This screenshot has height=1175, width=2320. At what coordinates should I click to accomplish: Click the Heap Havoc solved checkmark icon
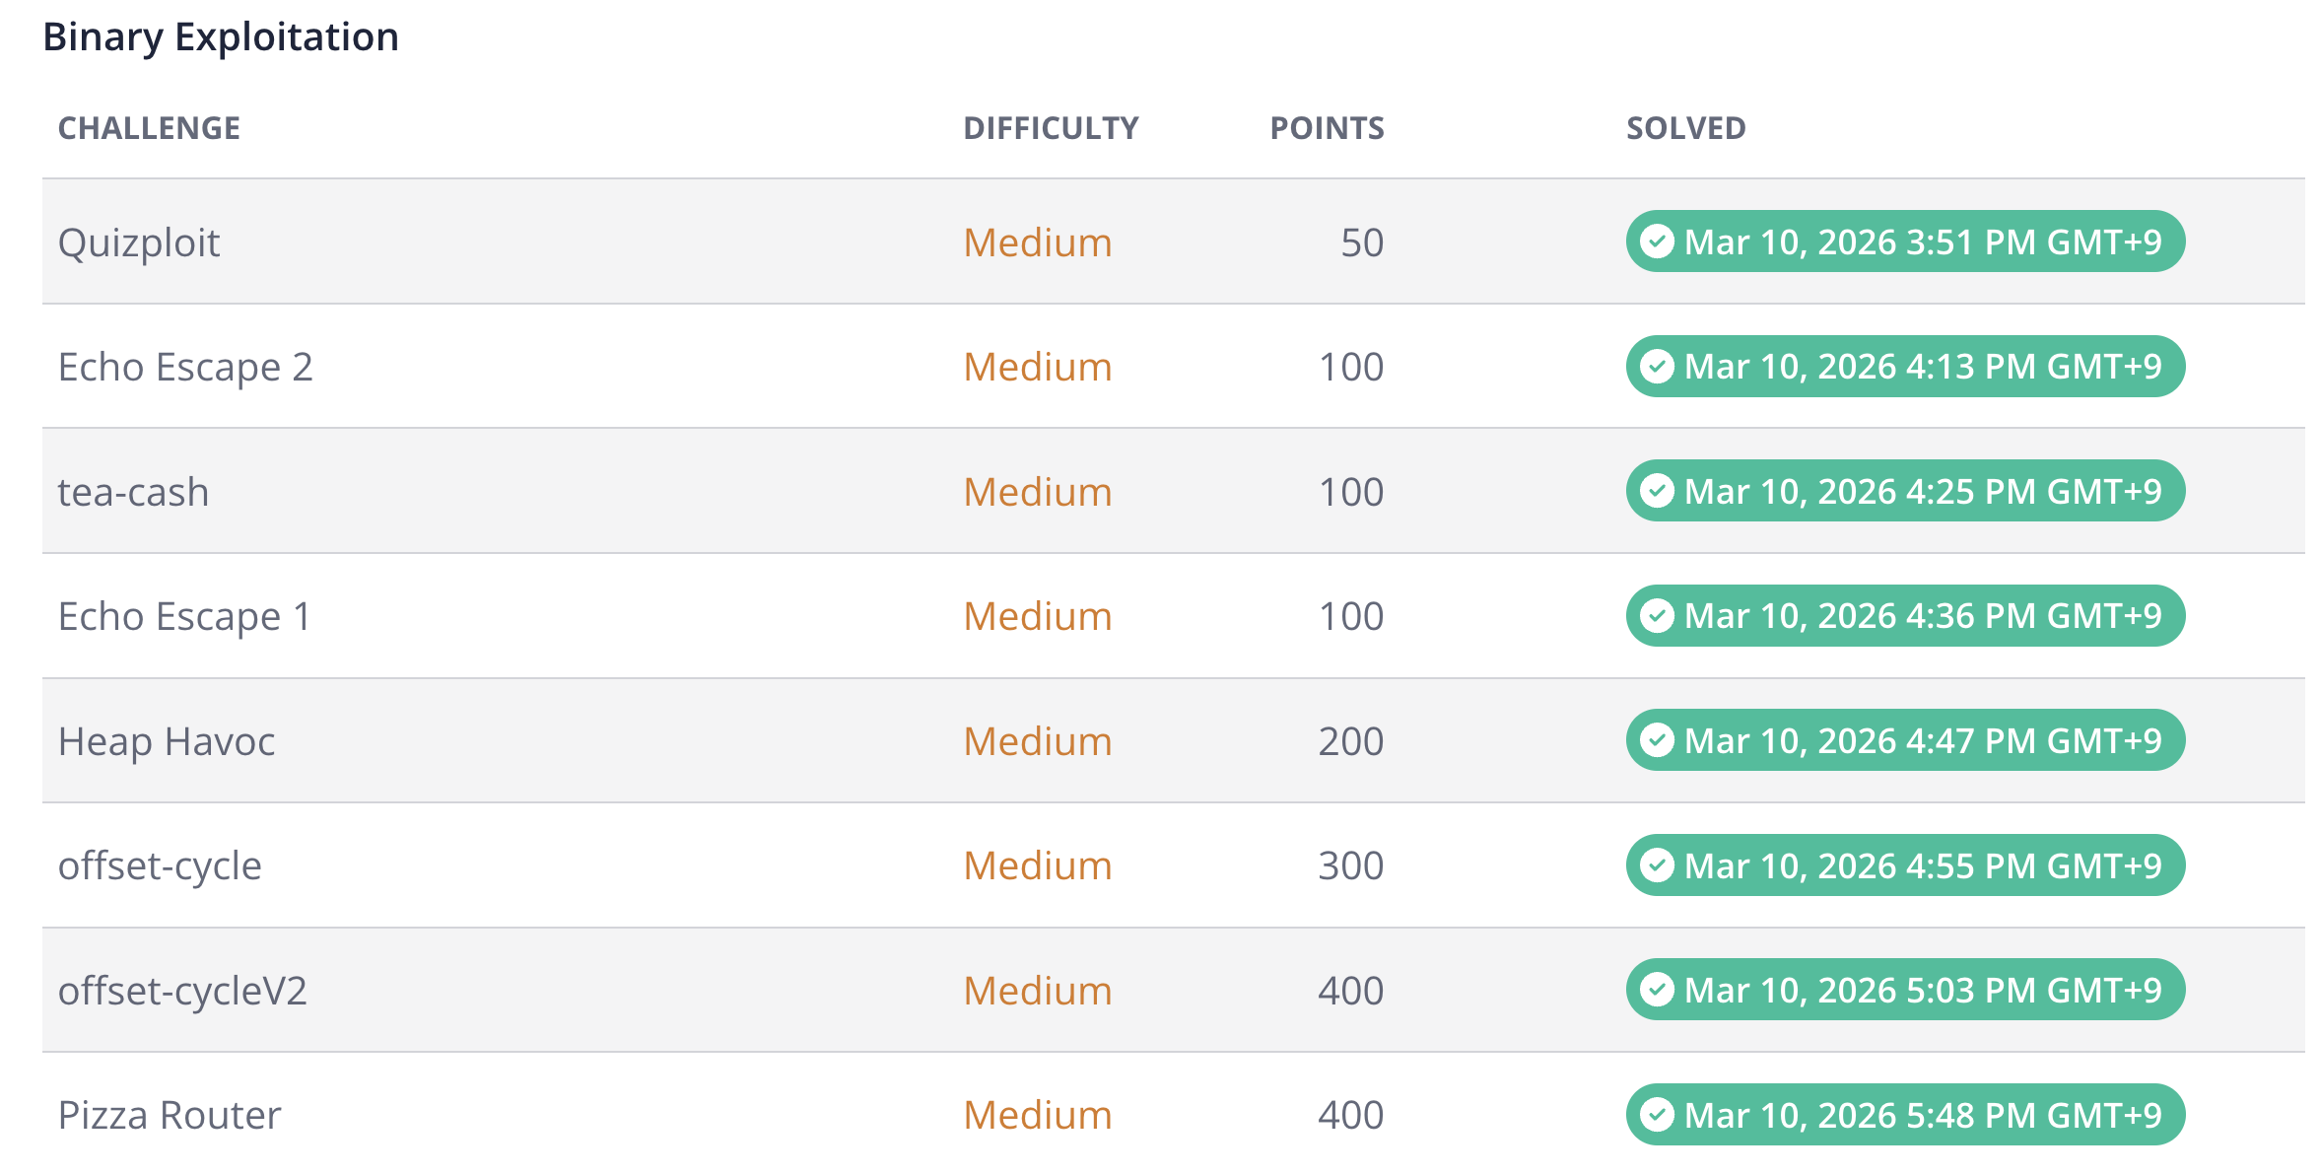tap(1657, 740)
